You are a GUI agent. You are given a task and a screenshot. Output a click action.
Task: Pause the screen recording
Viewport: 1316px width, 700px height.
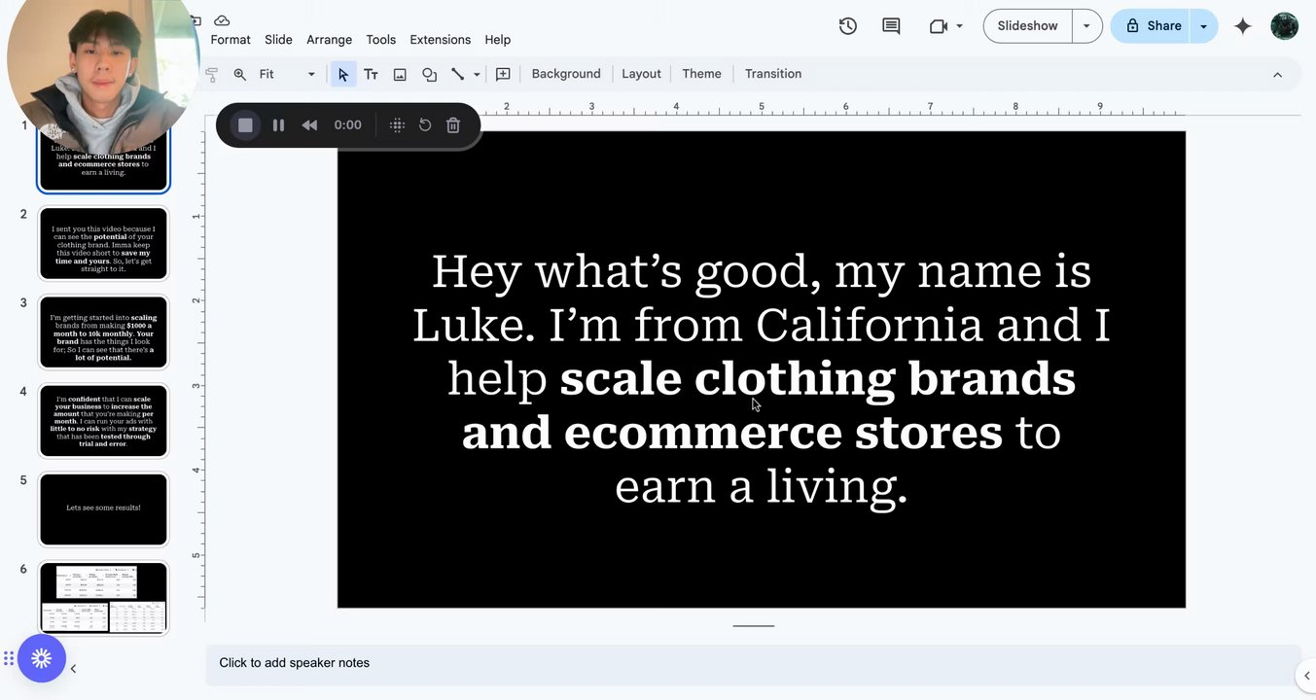click(278, 125)
